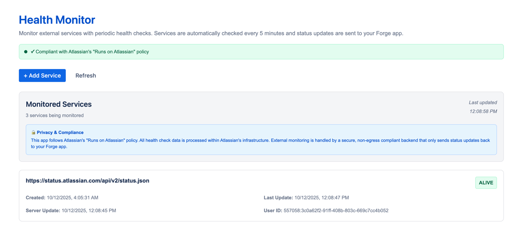Viewport: 513px width, 226px height.
Task: Click the Last updated label
Action: click(483, 103)
